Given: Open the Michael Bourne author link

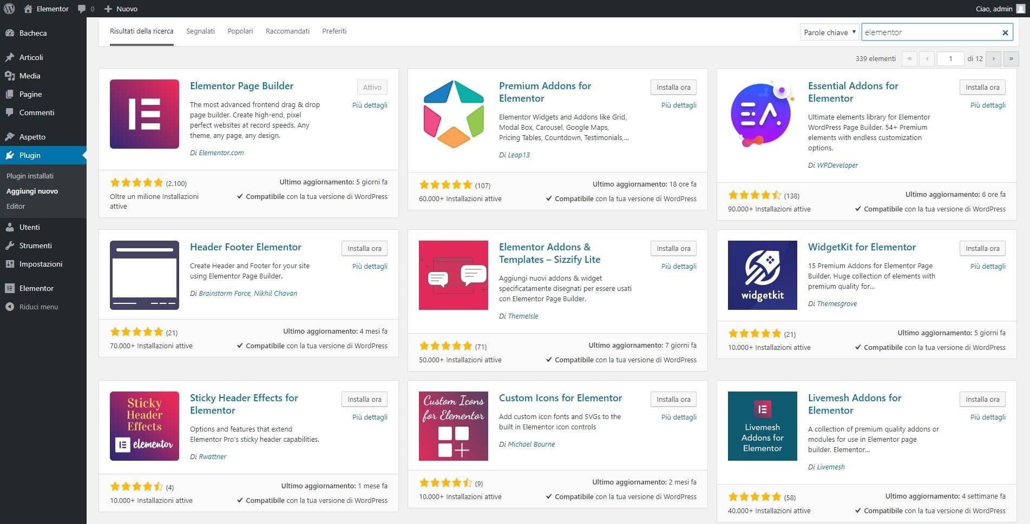Looking at the screenshot, I should pyautogui.click(x=531, y=444).
